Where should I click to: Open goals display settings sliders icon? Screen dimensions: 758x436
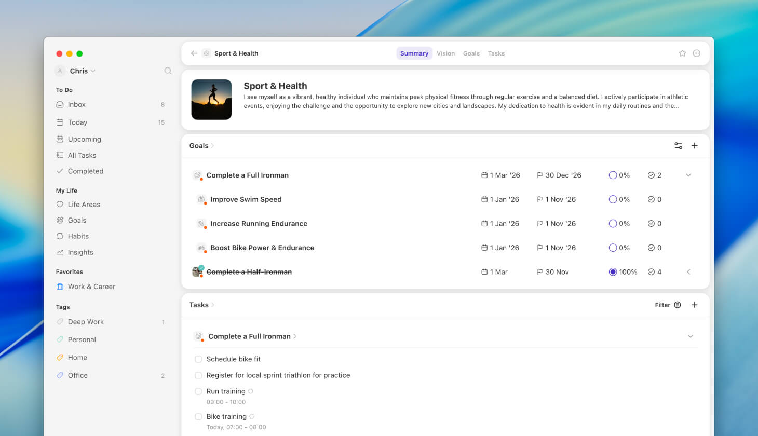tap(678, 146)
